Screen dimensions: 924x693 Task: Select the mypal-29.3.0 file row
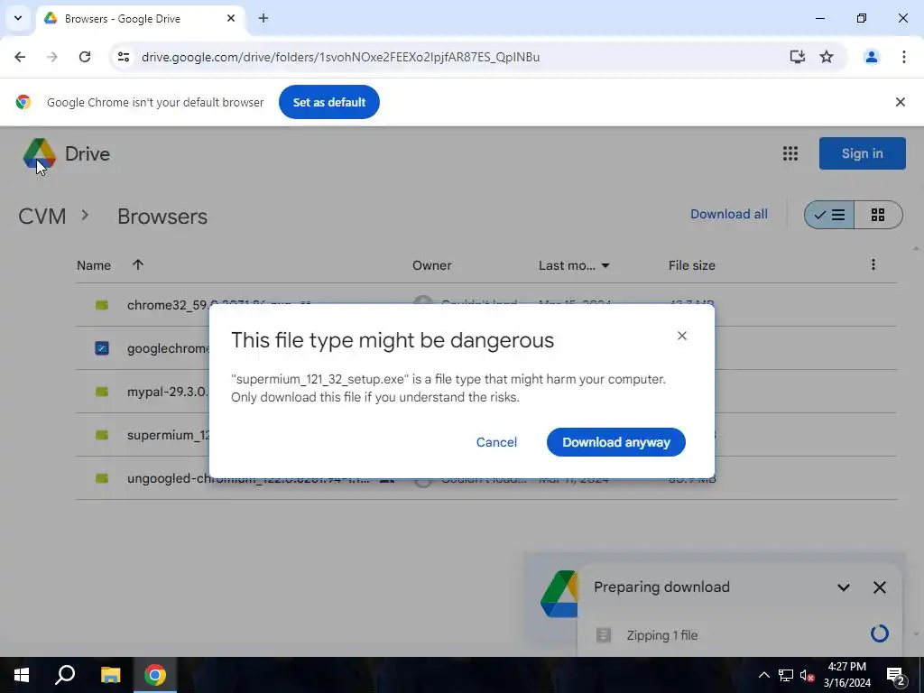(486, 392)
